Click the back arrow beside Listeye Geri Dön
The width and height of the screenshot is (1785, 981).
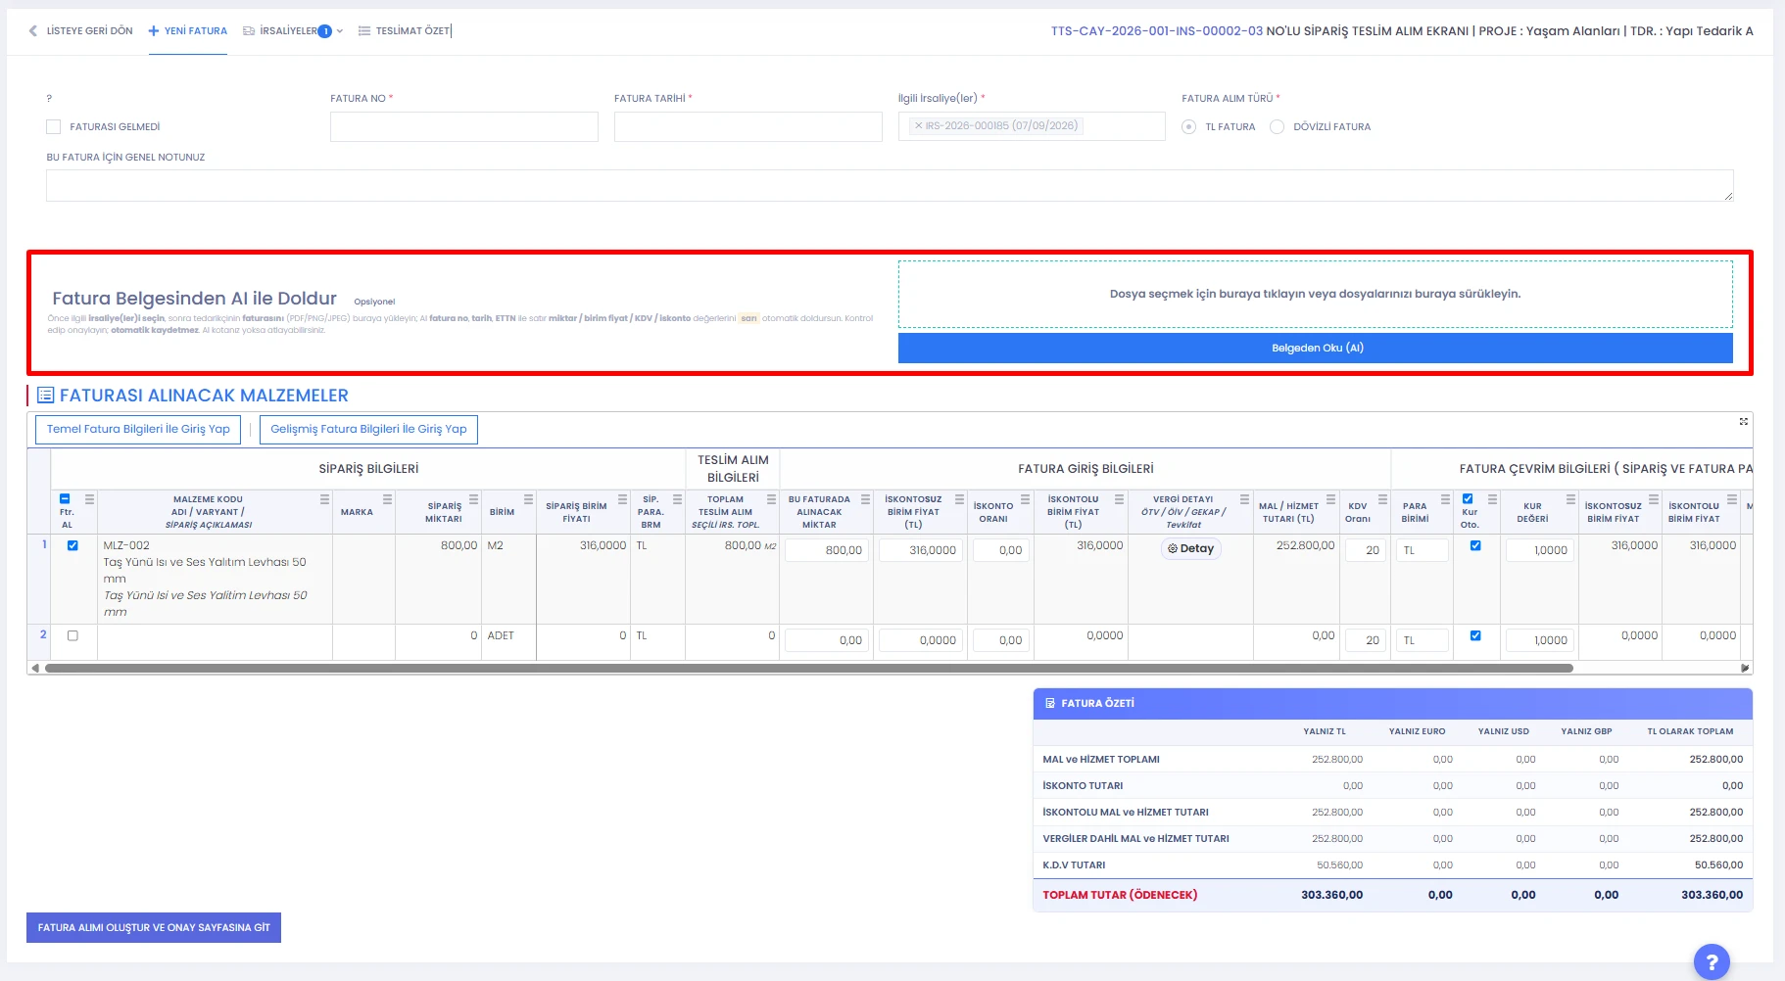click(33, 31)
